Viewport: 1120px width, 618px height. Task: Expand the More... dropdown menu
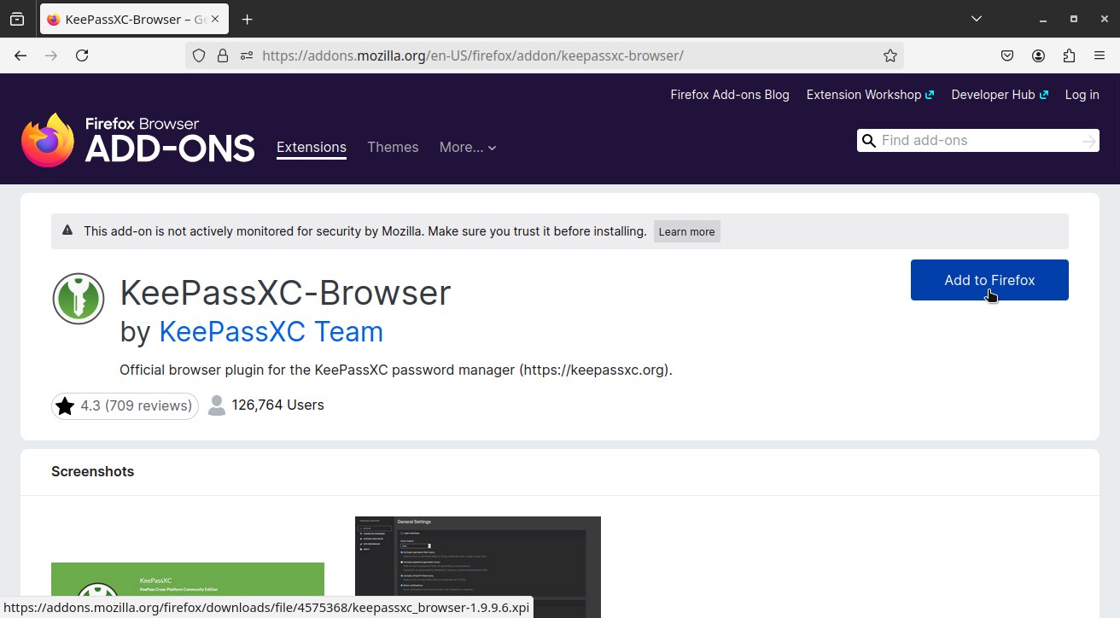(467, 147)
